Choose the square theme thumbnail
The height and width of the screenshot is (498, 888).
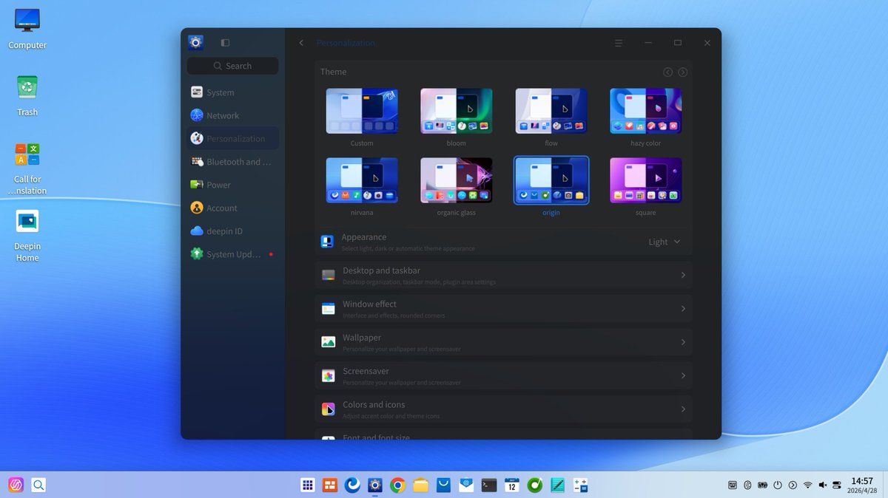[x=646, y=180]
